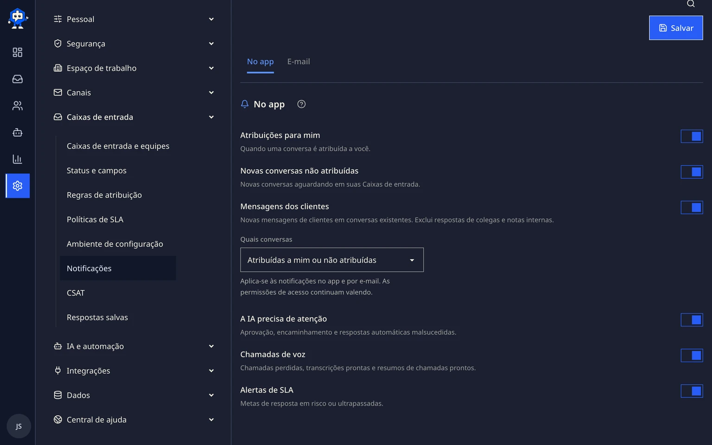Toggle Atribuições para mim notifications
This screenshot has width=712, height=445.
pos(692,136)
